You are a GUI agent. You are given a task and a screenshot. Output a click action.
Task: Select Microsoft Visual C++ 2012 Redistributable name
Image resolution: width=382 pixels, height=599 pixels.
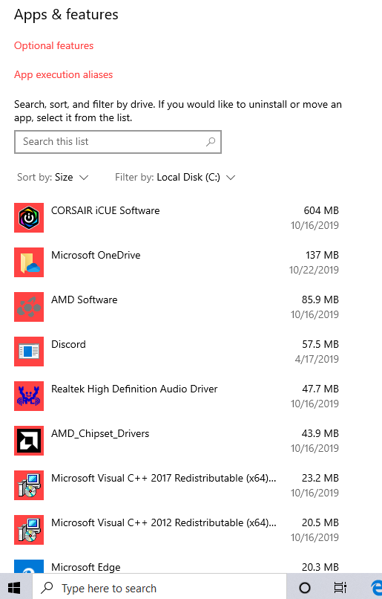coord(163,522)
